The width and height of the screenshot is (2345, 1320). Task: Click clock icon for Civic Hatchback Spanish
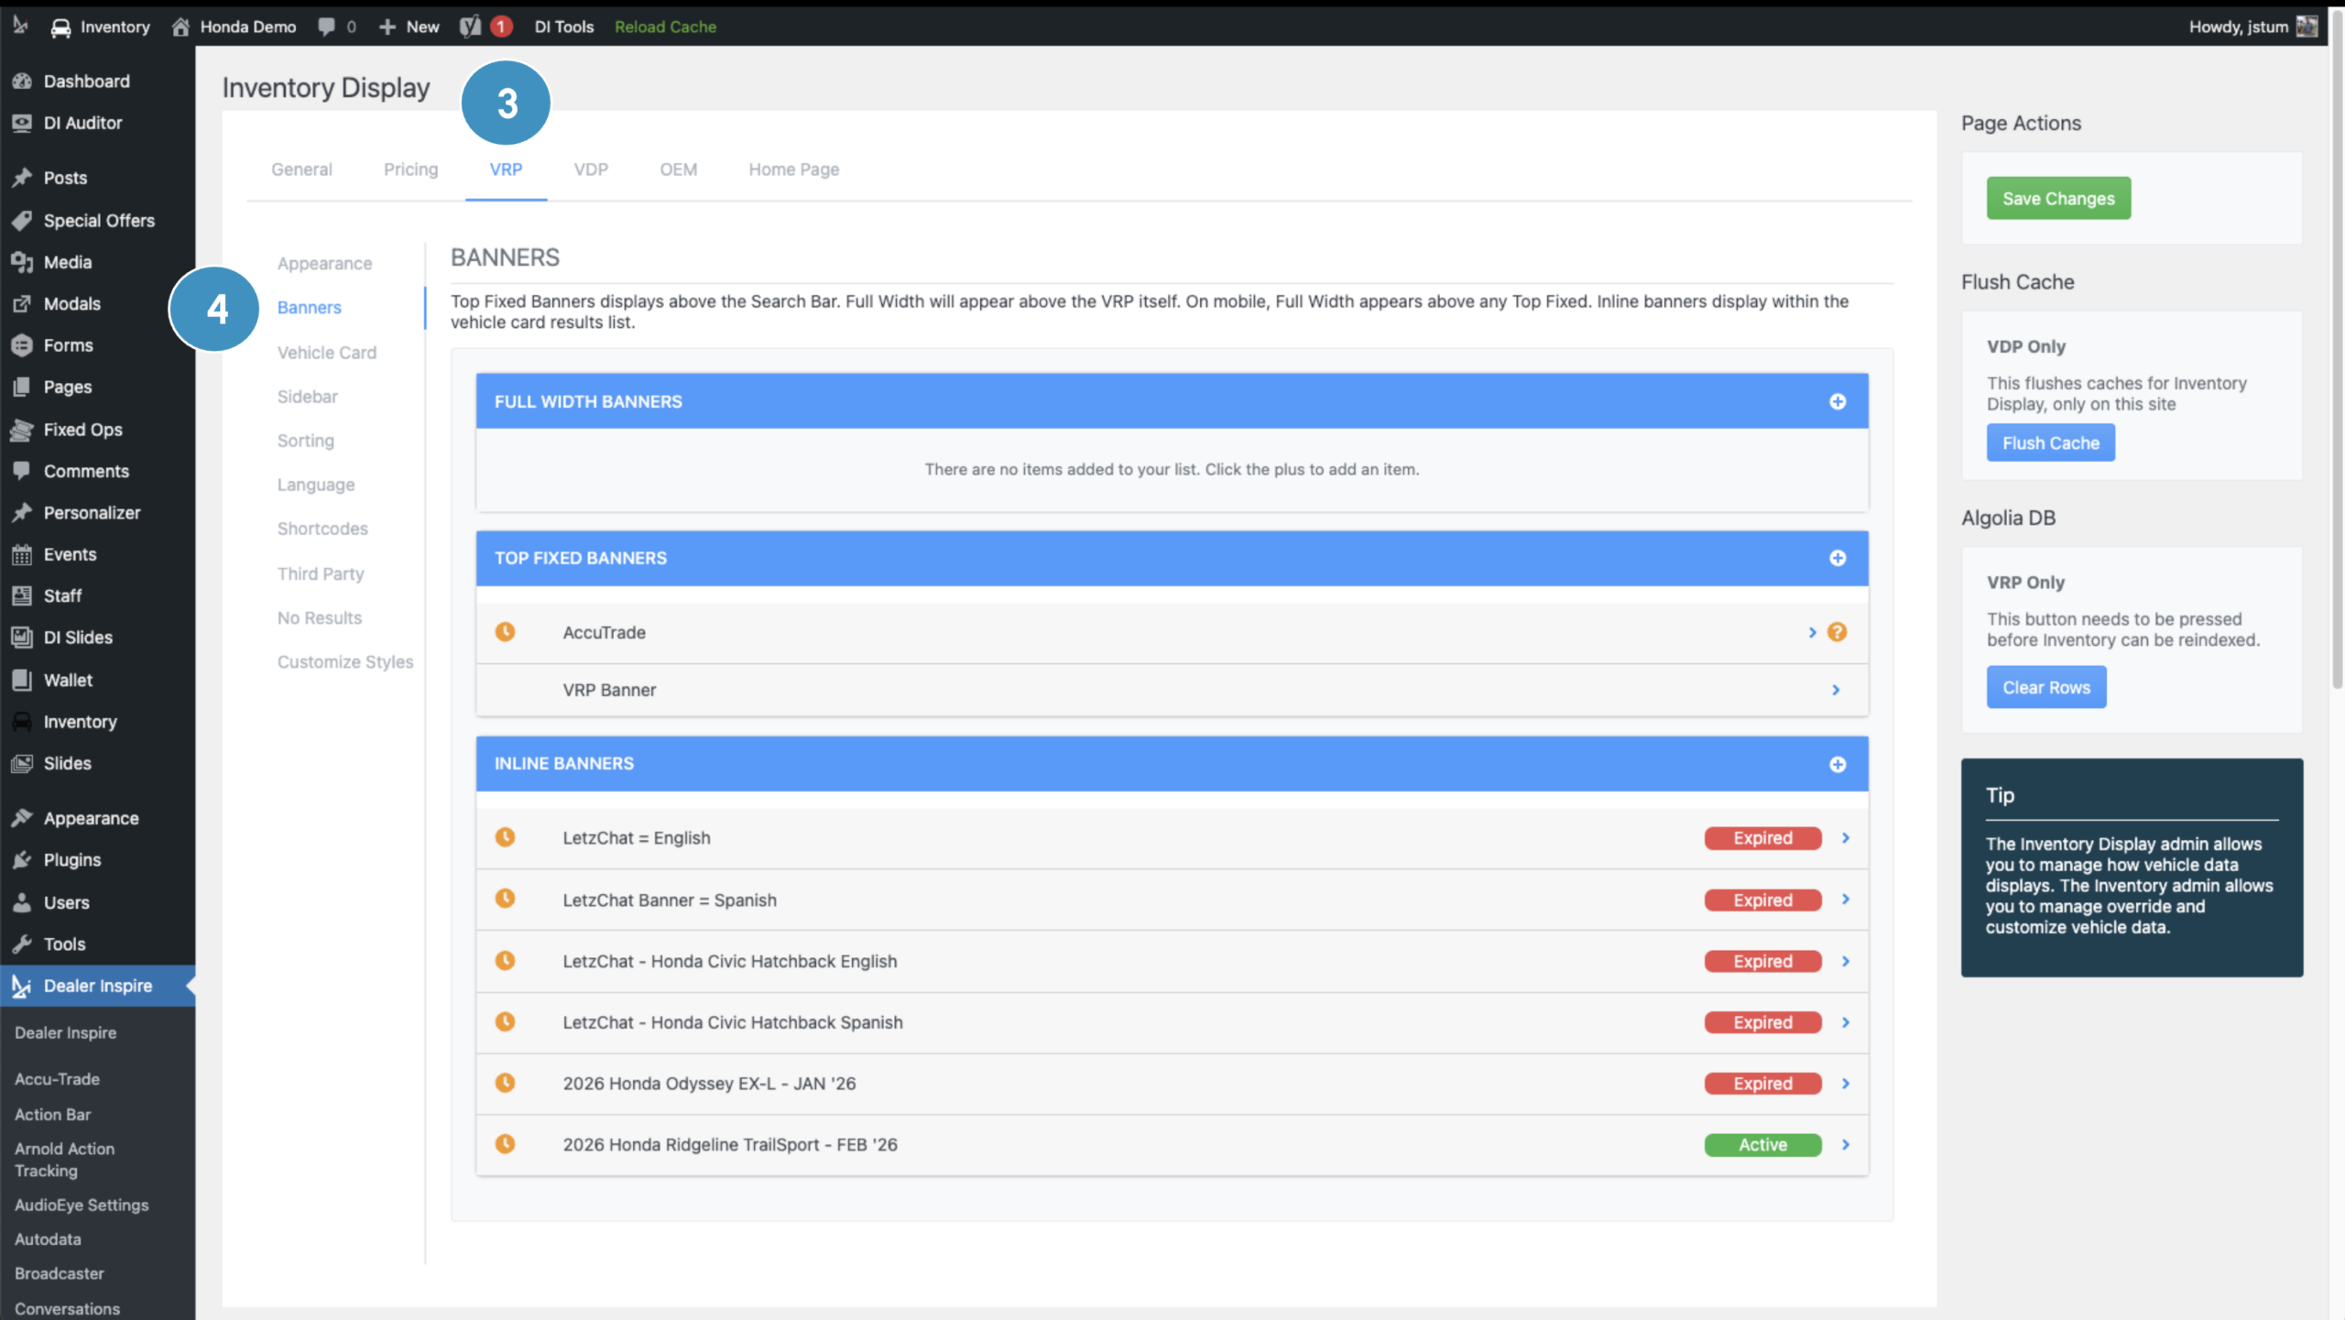pos(505,1021)
